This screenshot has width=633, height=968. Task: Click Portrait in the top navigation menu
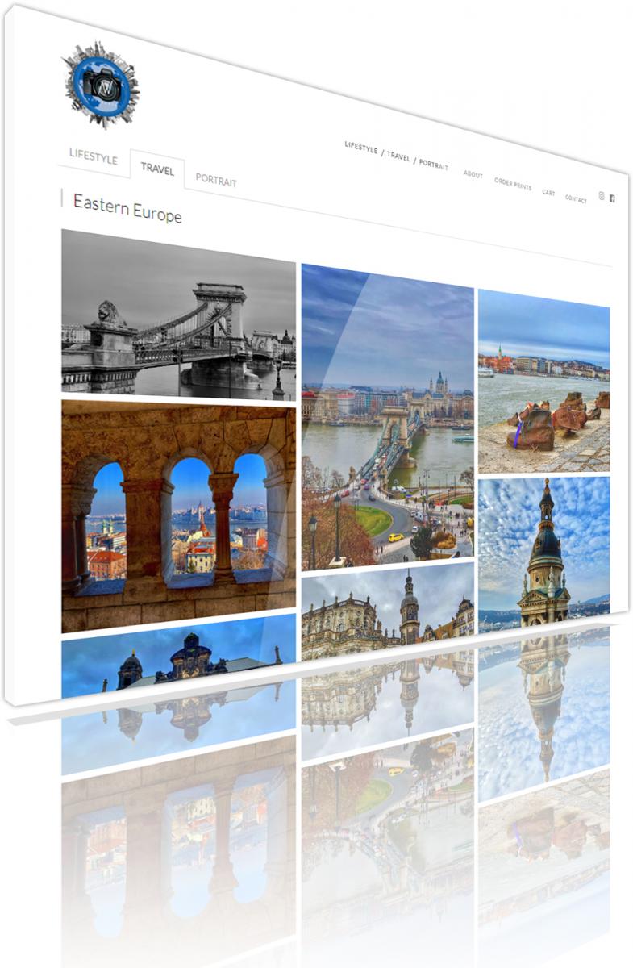coord(434,164)
